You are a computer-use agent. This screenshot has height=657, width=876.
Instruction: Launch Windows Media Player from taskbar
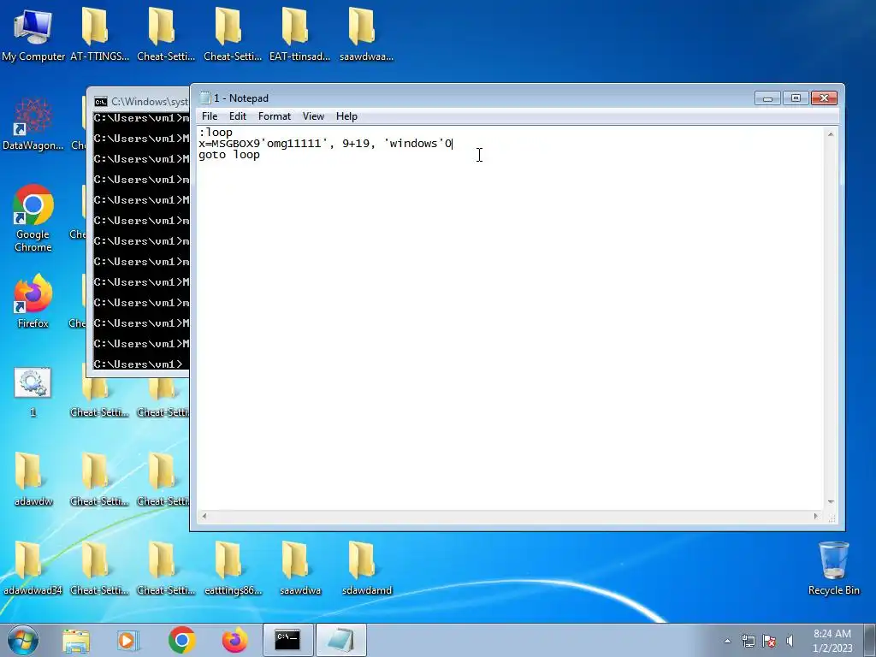tap(127, 641)
